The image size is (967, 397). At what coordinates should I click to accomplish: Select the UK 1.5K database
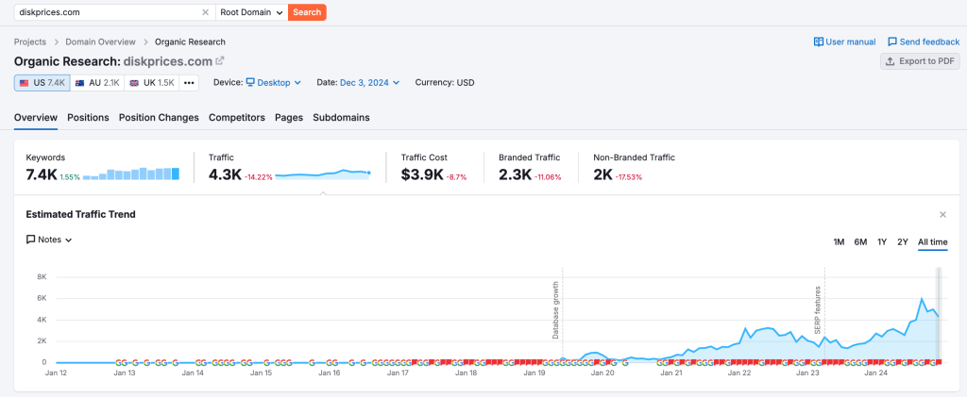pyautogui.click(x=152, y=82)
